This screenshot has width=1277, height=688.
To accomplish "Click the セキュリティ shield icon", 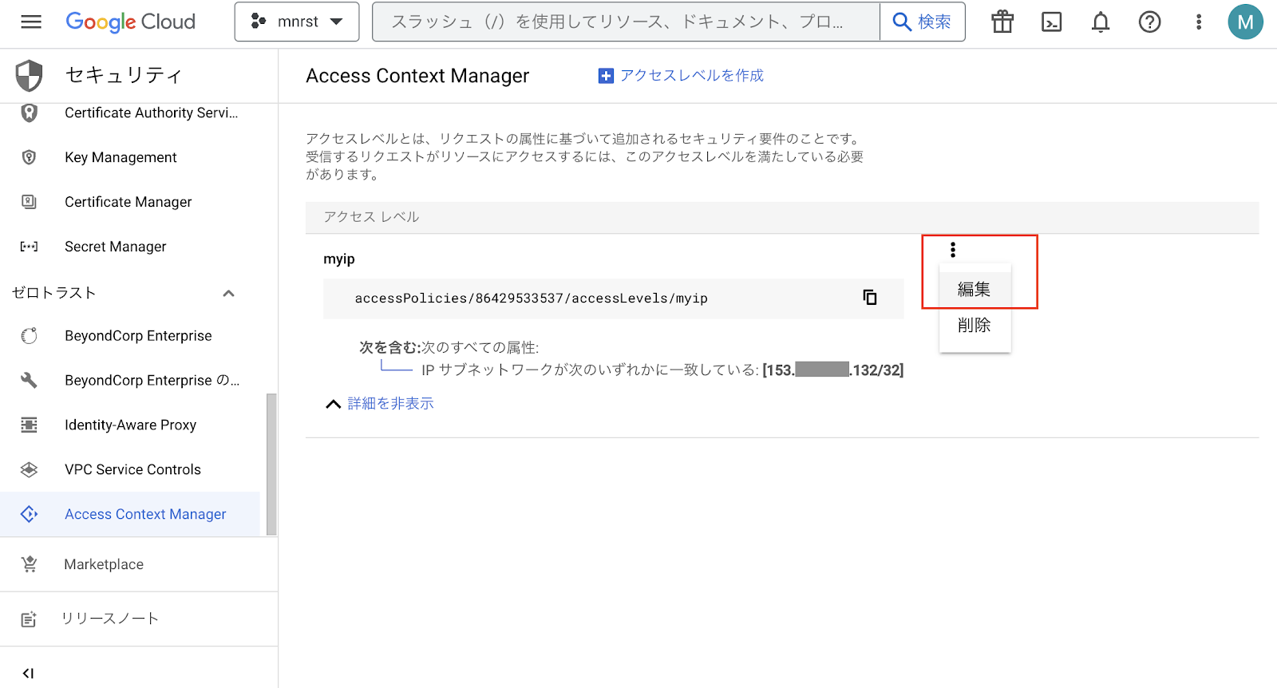I will 30,76.
